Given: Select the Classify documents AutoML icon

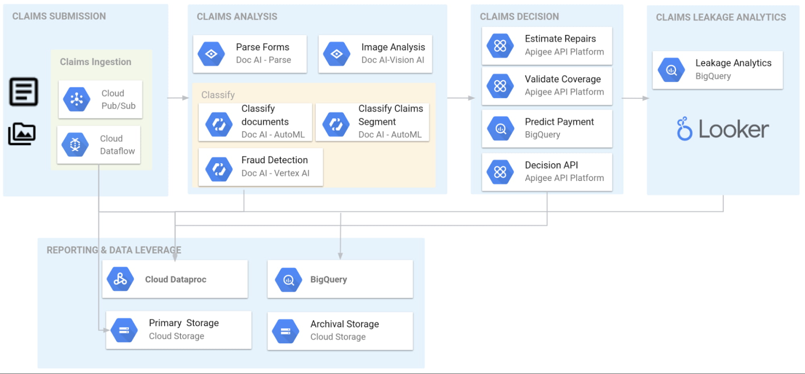Looking at the screenshot, I should pos(219,124).
